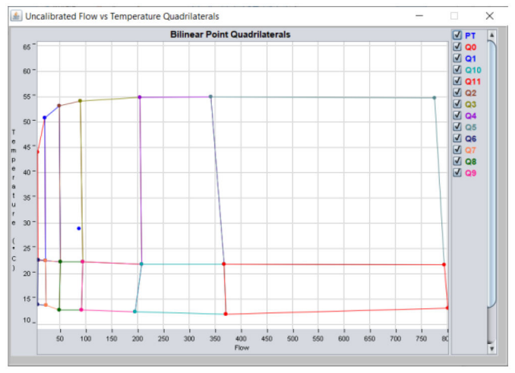Close the Quadrilaterals window

point(490,16)
